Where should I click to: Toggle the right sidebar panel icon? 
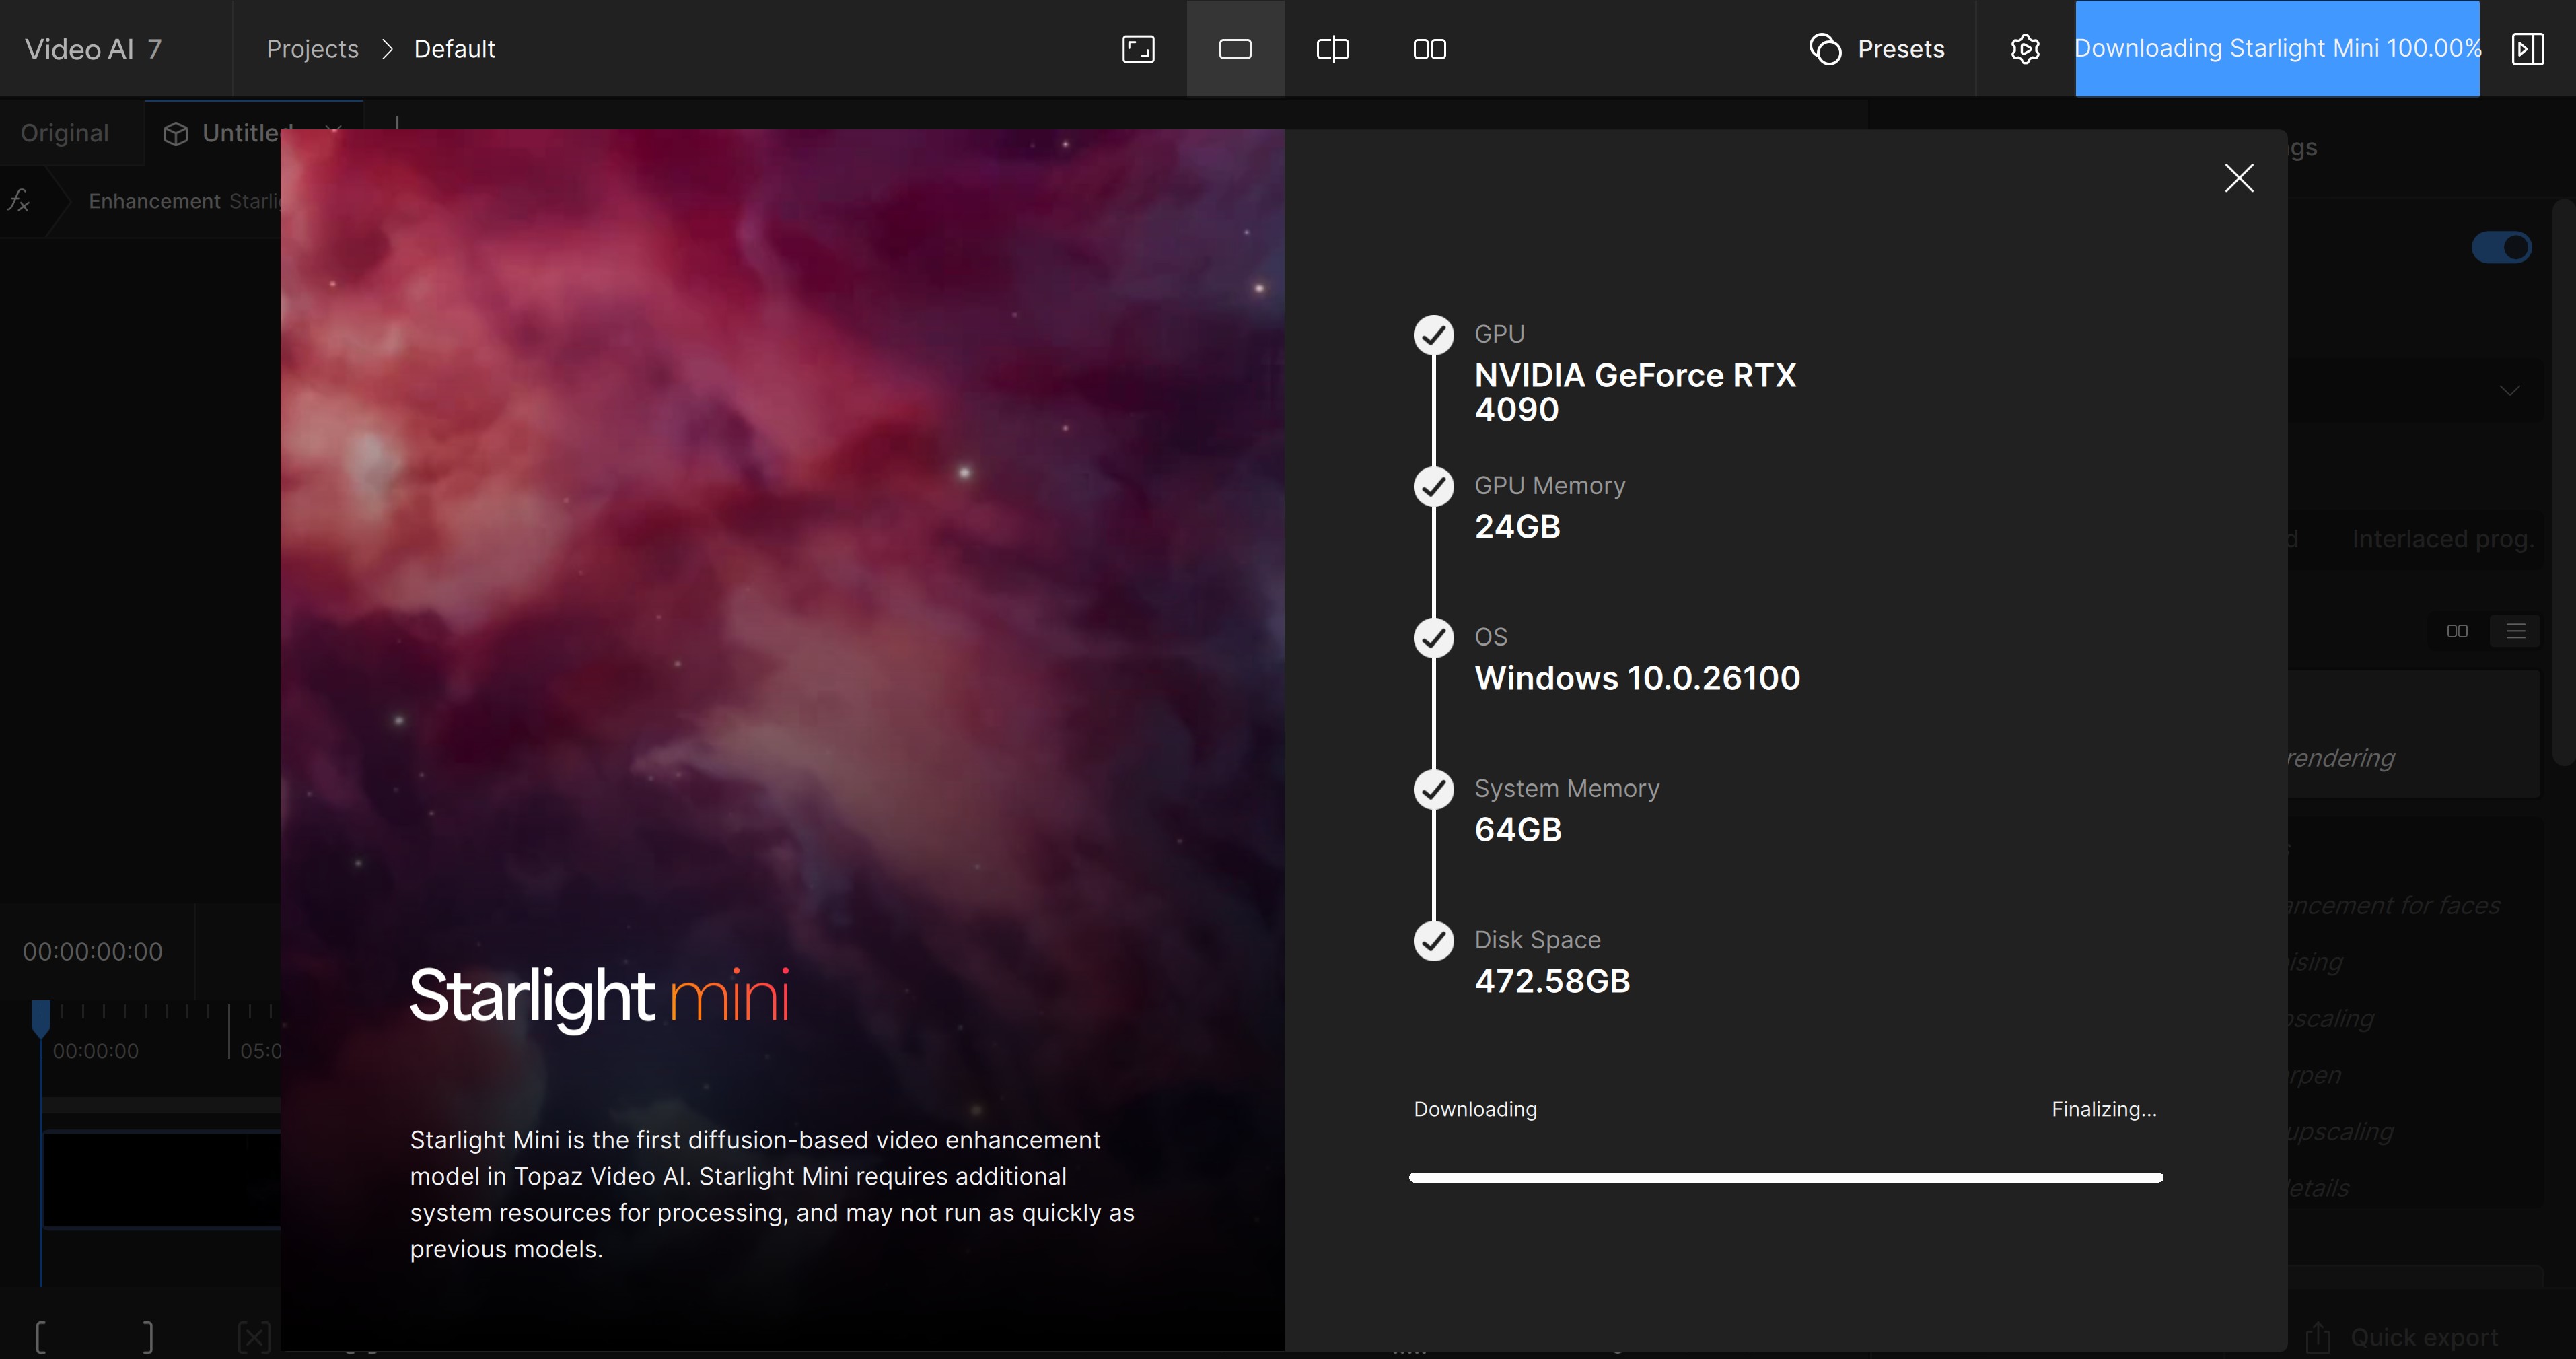[2527, 49]
